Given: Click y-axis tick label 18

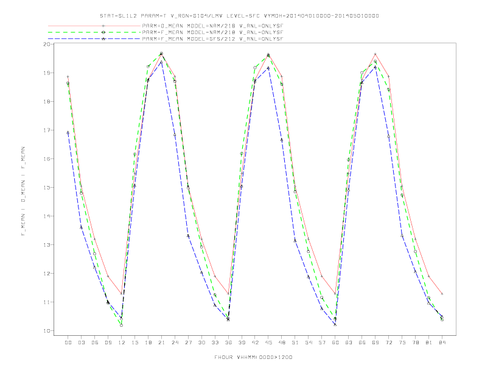Looking at the screenshot, I should [x=47, y=102].
